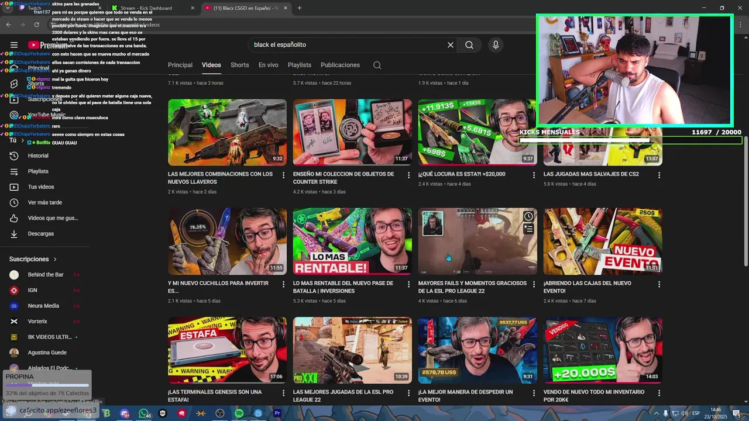Add MAYORES FAILS video to Watch Later via clock icon
The image size is (749, 421).
click(x=528, y=216)
